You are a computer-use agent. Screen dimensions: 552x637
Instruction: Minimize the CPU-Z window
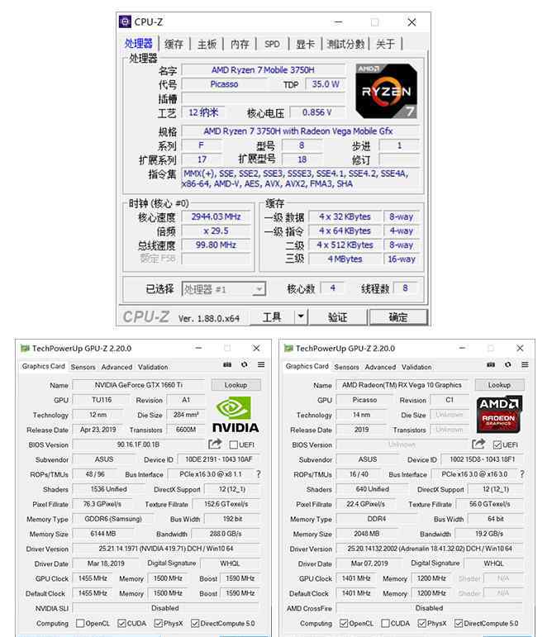[x=338, y=22]
